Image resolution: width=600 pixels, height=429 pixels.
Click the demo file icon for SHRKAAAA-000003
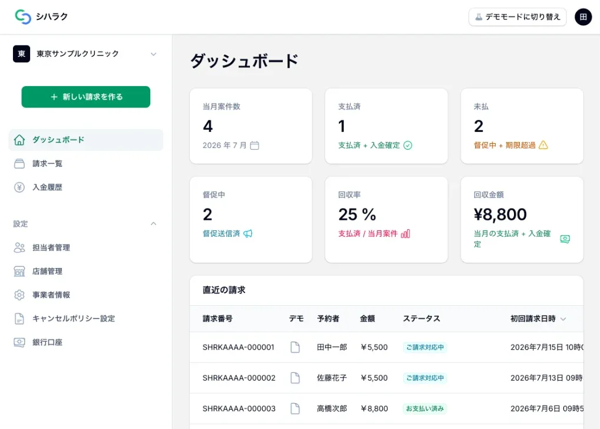(x=295, y=408)
